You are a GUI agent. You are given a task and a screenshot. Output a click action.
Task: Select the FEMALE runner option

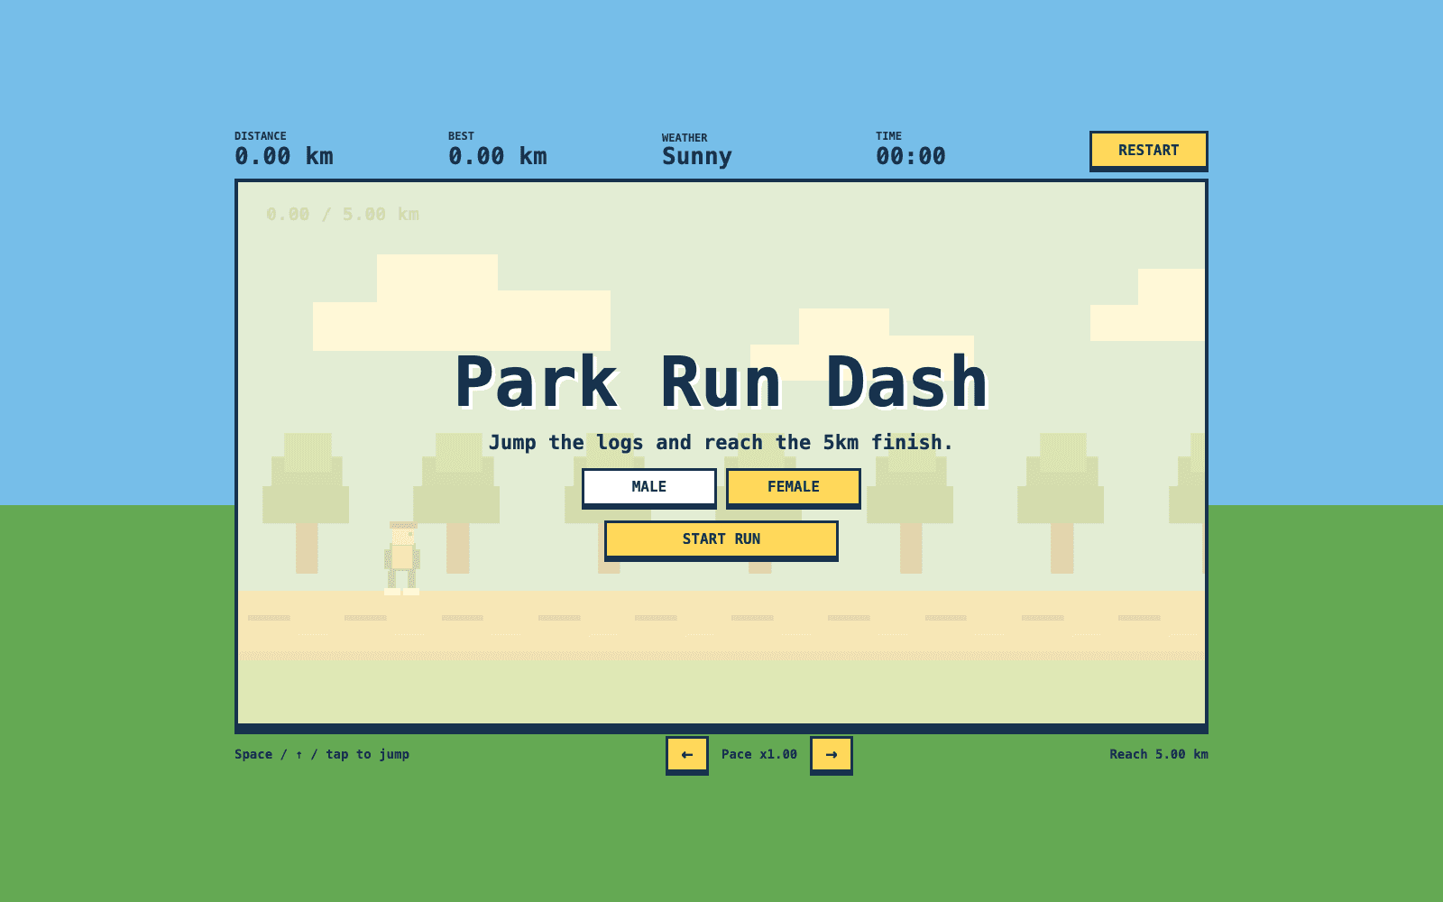794,487
